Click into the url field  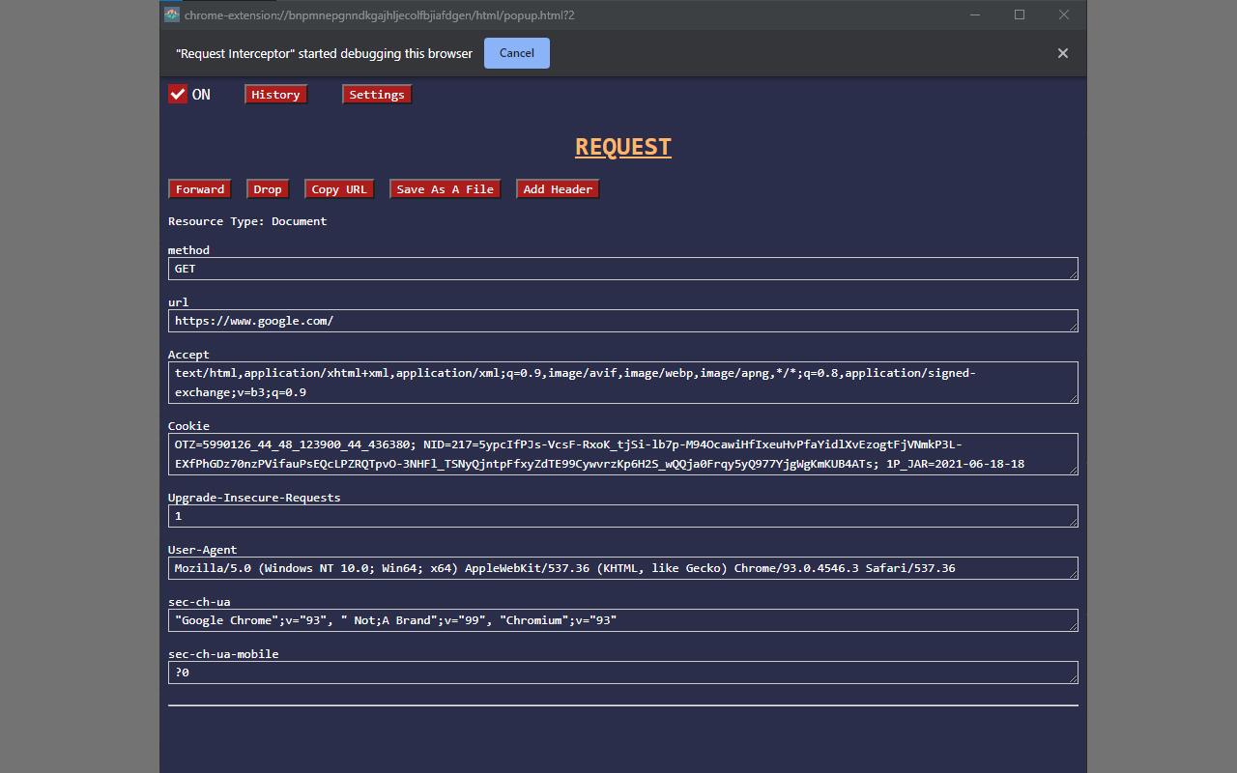[x=623, y=321]
